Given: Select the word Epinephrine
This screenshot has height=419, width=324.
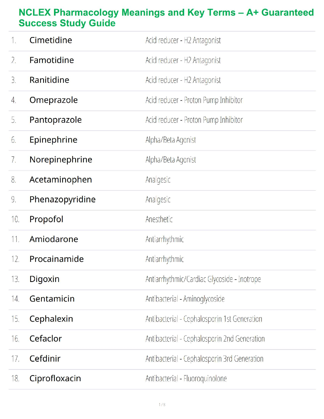Looking at the screenshot, I should [53, 140].
